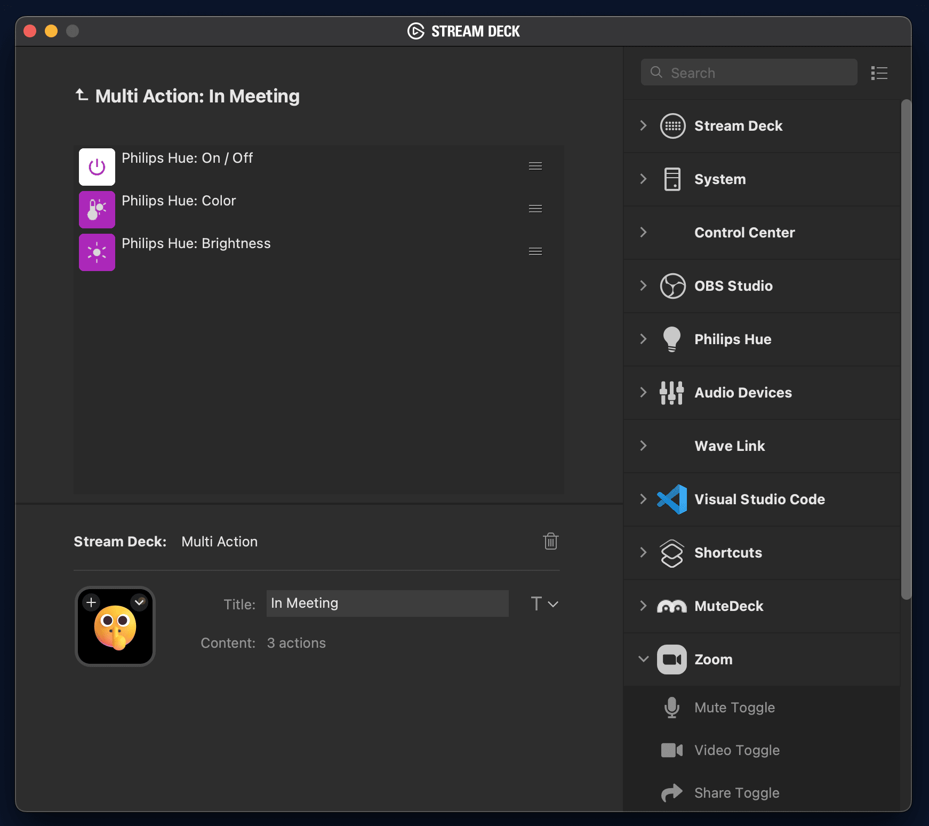
Task: Expand the Visual Studio Code category chevron
Action: pyautogui.click(x=643, y=499)
